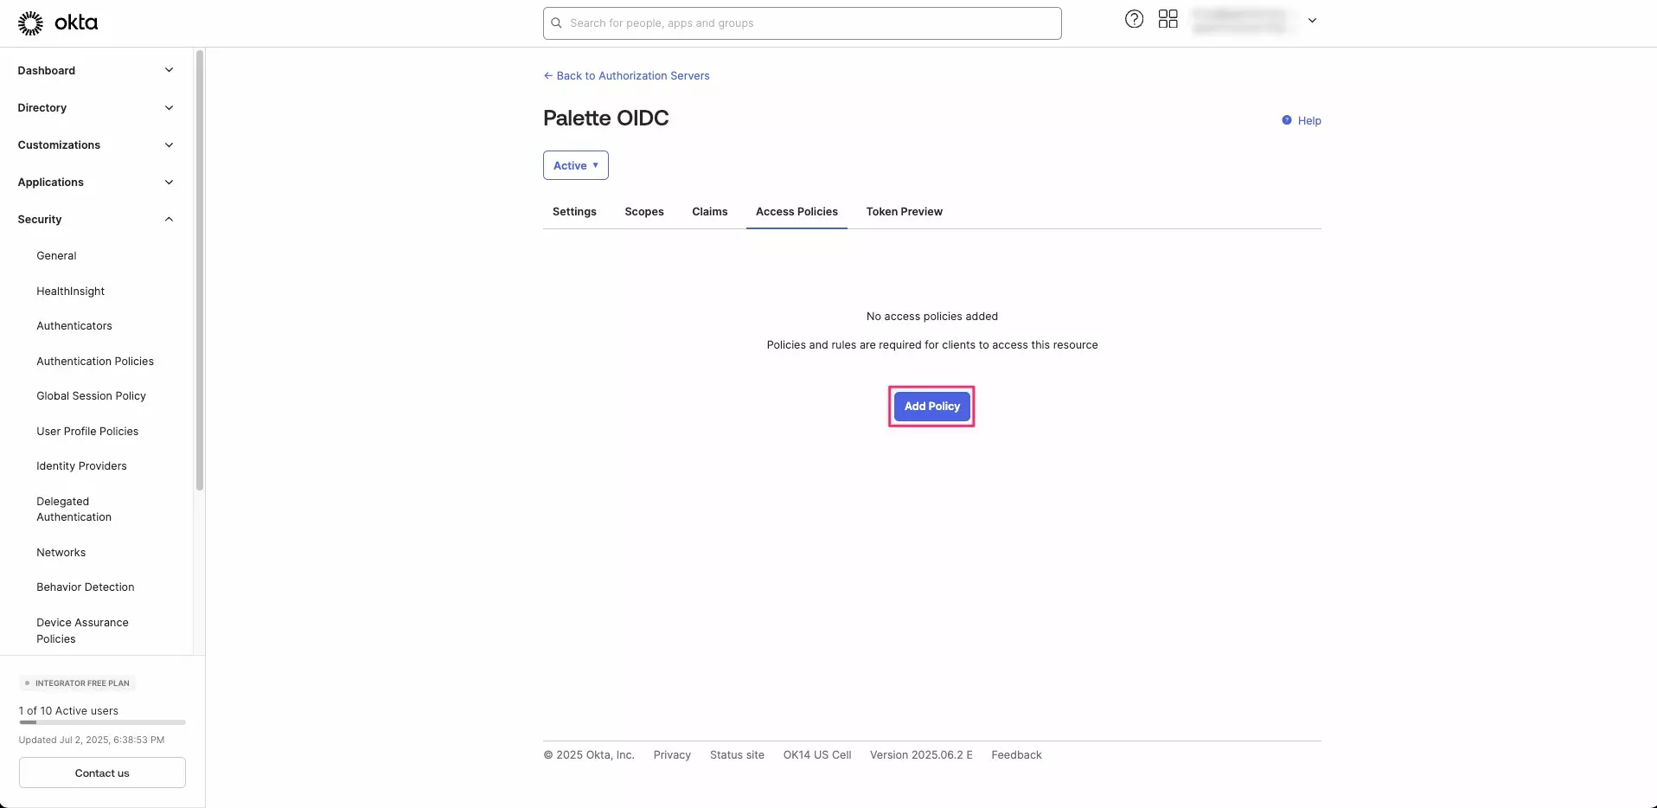
Task: Go back to Authorization Servers
Action: click(626, 75)
